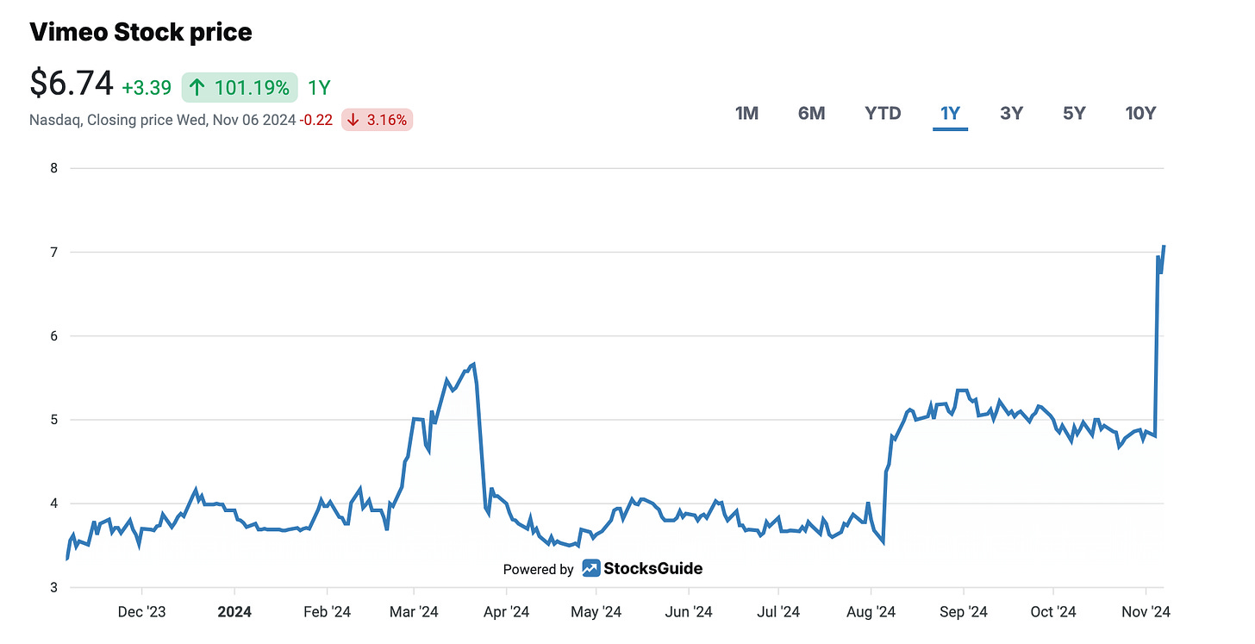Click the May '24 axis label
1255x644 pixels.
(x=596, y=612)
